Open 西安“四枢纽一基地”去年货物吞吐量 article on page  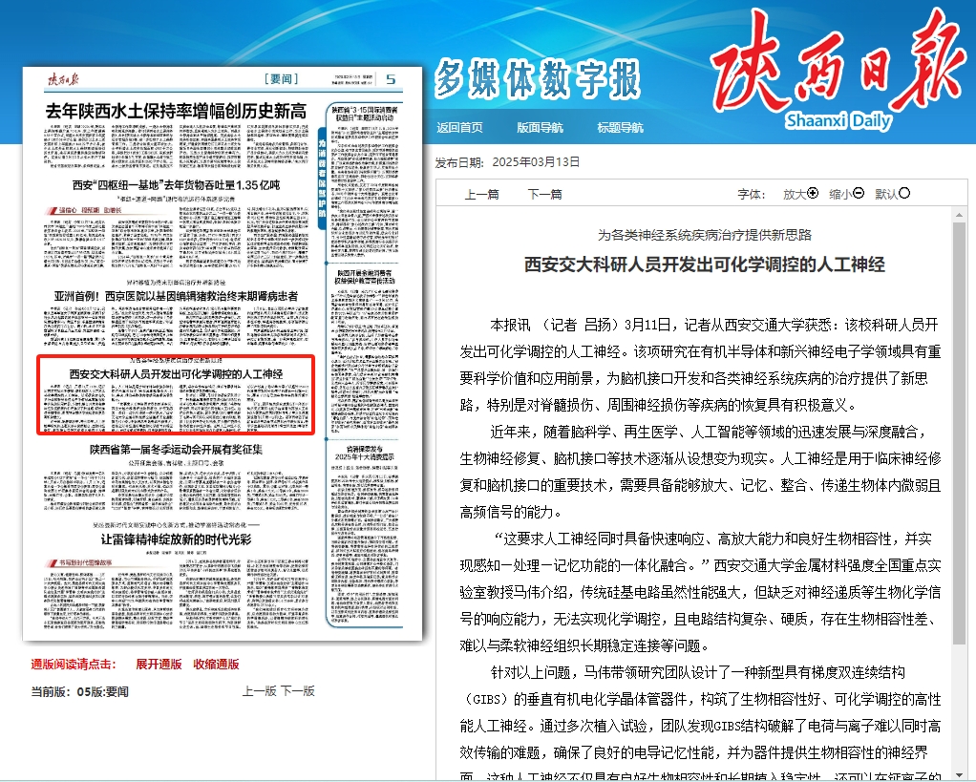click(x=176, y=185)
